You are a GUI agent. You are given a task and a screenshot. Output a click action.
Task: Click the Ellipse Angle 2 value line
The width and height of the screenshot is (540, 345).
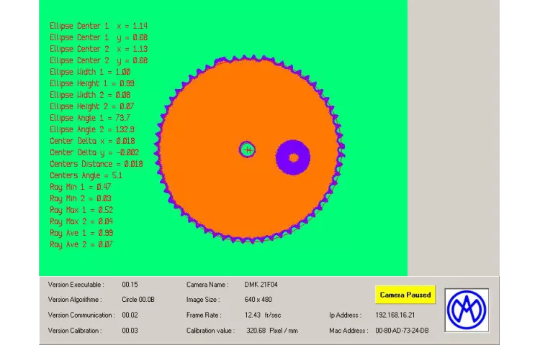coord(92,129)
